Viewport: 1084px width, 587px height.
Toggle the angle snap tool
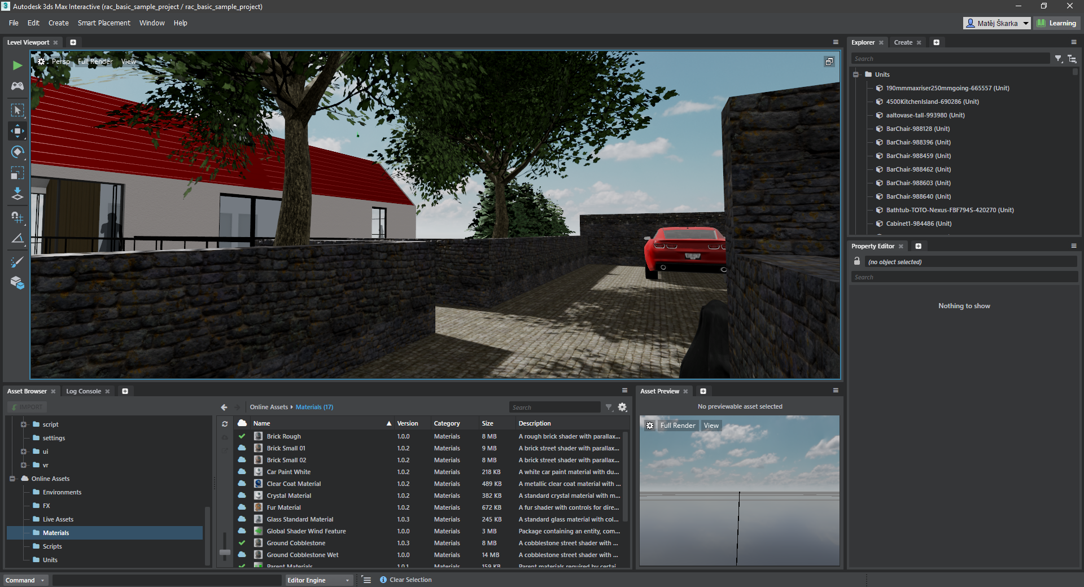tap(18, 238)
